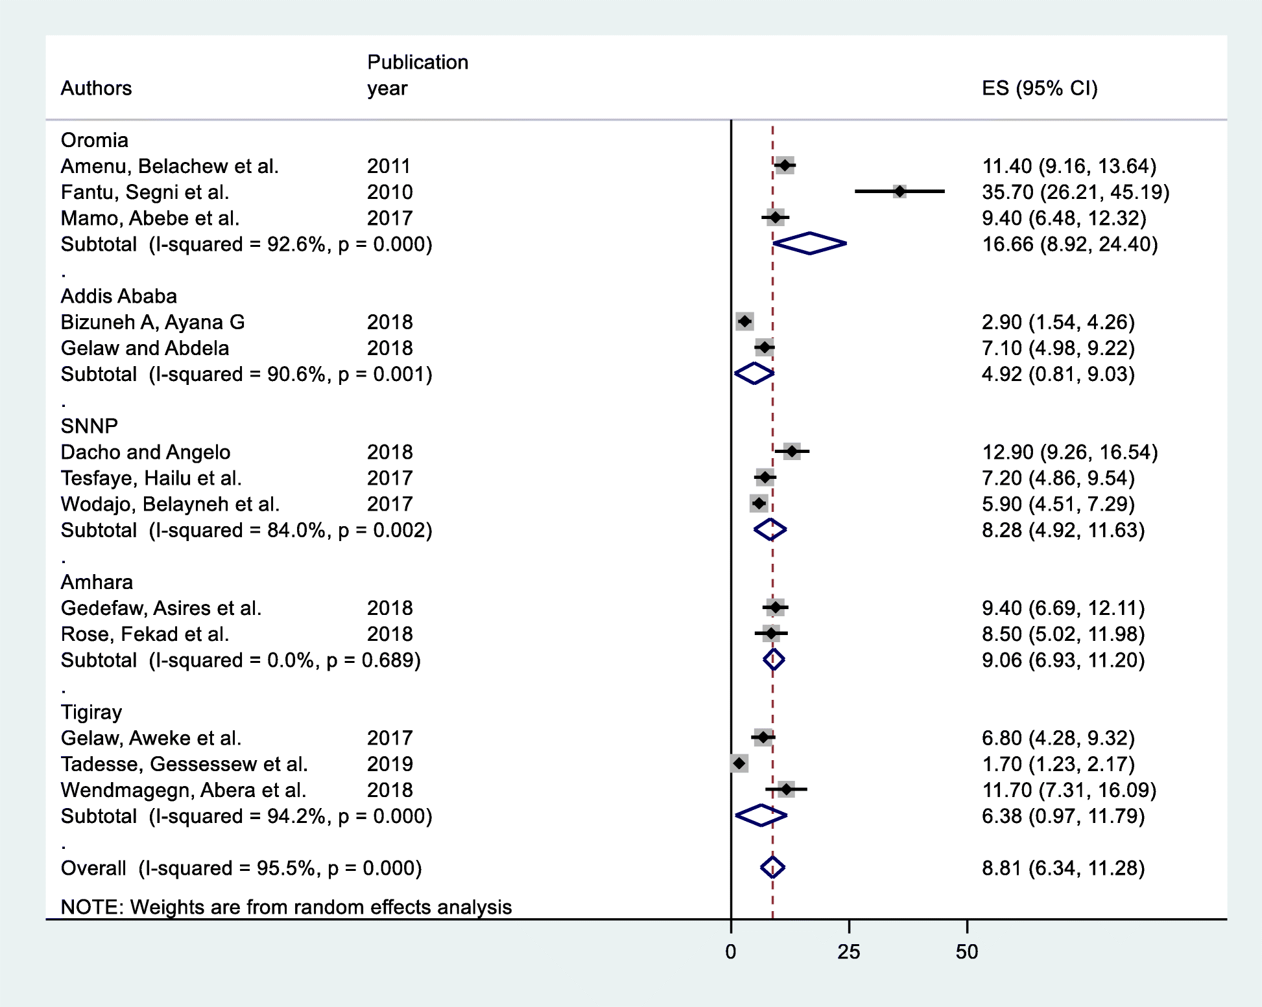Click the x-axis tick label 50

tap(967, 952)
